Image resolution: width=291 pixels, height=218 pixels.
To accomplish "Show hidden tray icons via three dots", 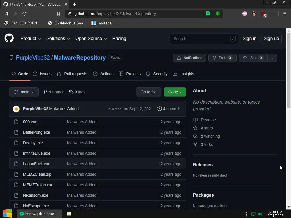I will coord(246,214).
